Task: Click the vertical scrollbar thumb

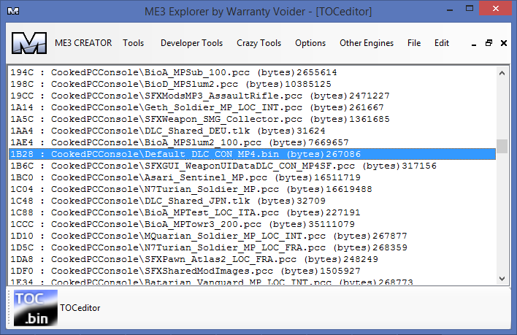Action: [x=502, y=150]
